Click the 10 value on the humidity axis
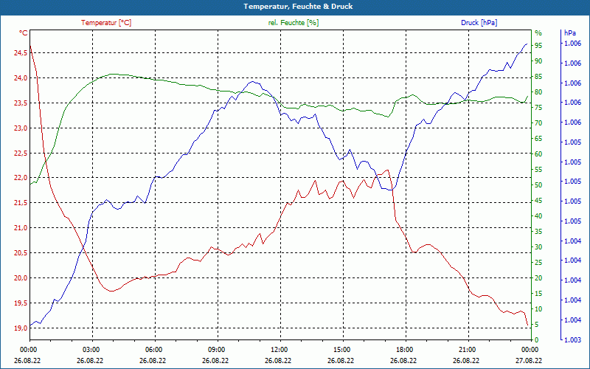Image resolution: width=590 pixels, height=369 pixels. [x=538, y=309]
